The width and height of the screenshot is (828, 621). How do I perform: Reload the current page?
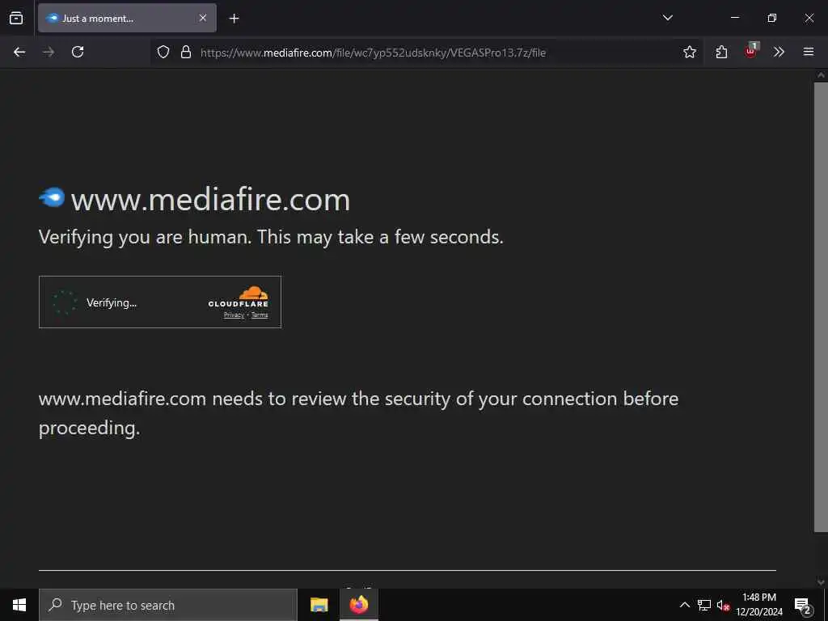pos(78,52)
